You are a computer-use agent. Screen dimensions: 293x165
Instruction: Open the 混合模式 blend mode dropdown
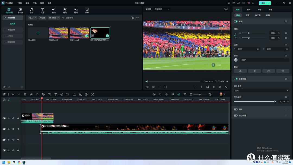click(262, 90)
